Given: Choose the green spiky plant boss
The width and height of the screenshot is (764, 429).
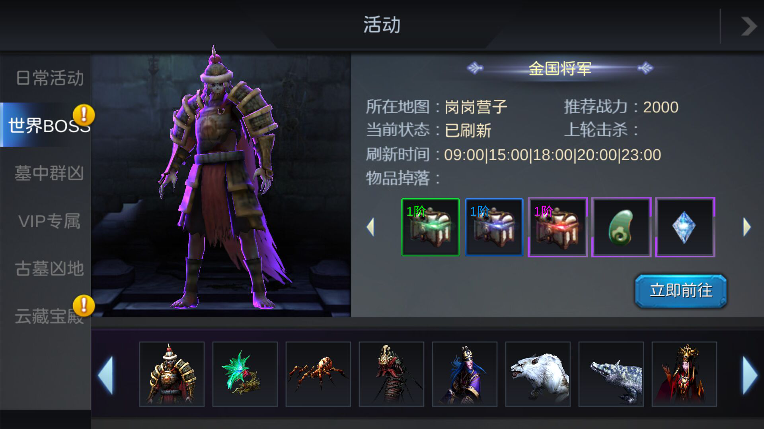Looking at the screenshot, I should pos(245,374).
